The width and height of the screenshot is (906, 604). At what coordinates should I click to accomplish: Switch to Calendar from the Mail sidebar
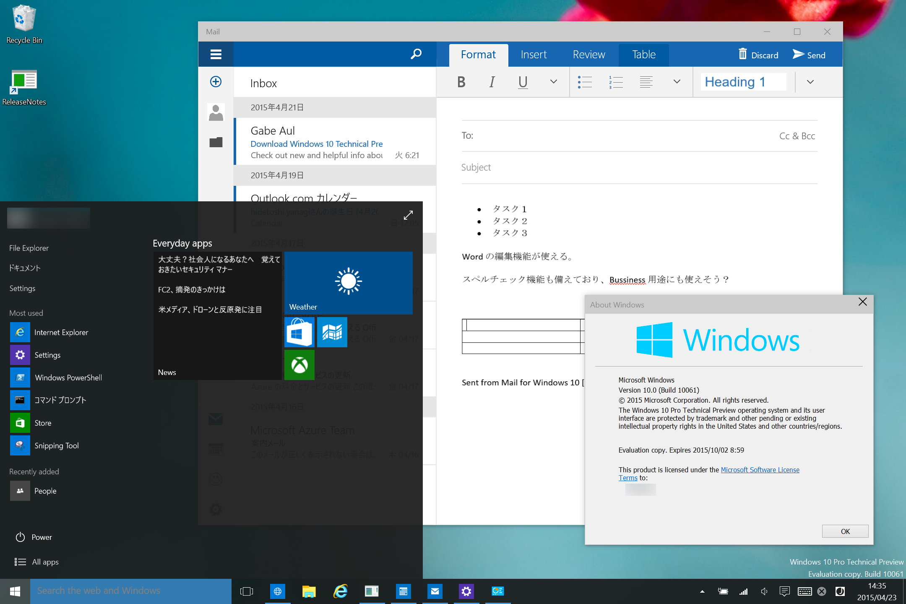click(x=216, y=449)
